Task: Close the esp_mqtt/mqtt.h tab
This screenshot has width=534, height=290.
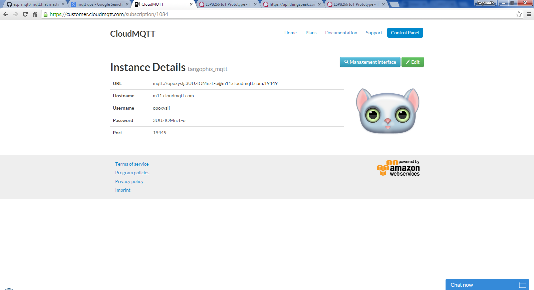Action: [x=63, y=4]
